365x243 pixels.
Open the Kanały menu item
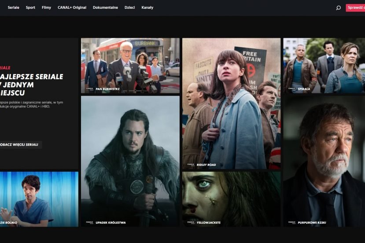pos(147,7)
